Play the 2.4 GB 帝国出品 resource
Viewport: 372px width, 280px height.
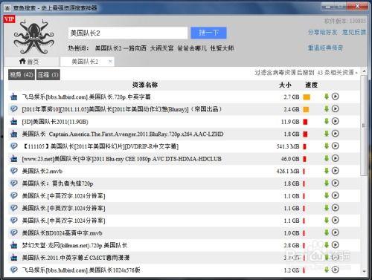click(x=336, y=108)
